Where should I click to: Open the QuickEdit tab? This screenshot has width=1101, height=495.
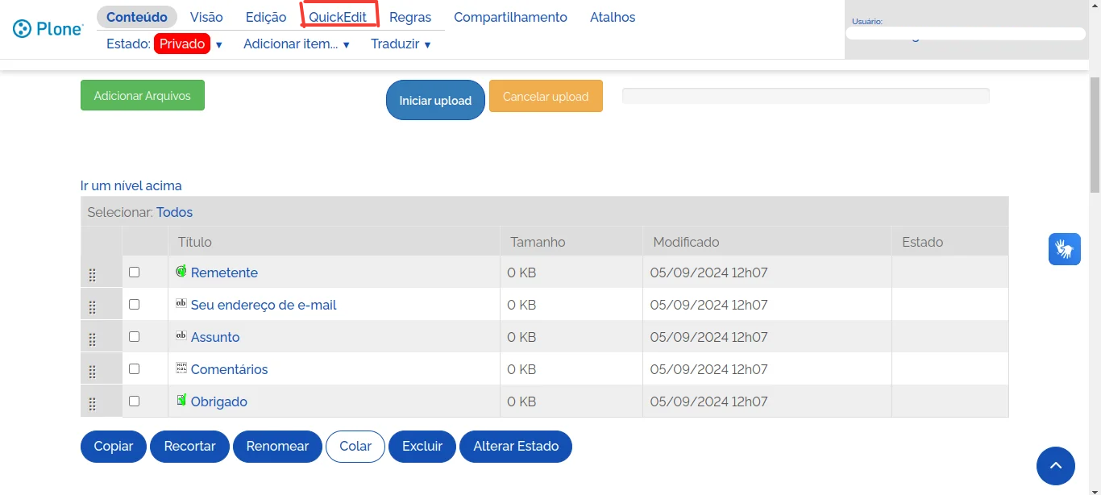click(x=338, y=17)
